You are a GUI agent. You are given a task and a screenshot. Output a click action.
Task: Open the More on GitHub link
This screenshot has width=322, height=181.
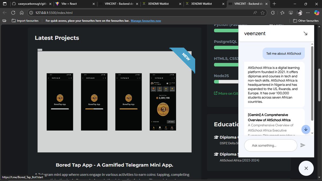[226, 93]
